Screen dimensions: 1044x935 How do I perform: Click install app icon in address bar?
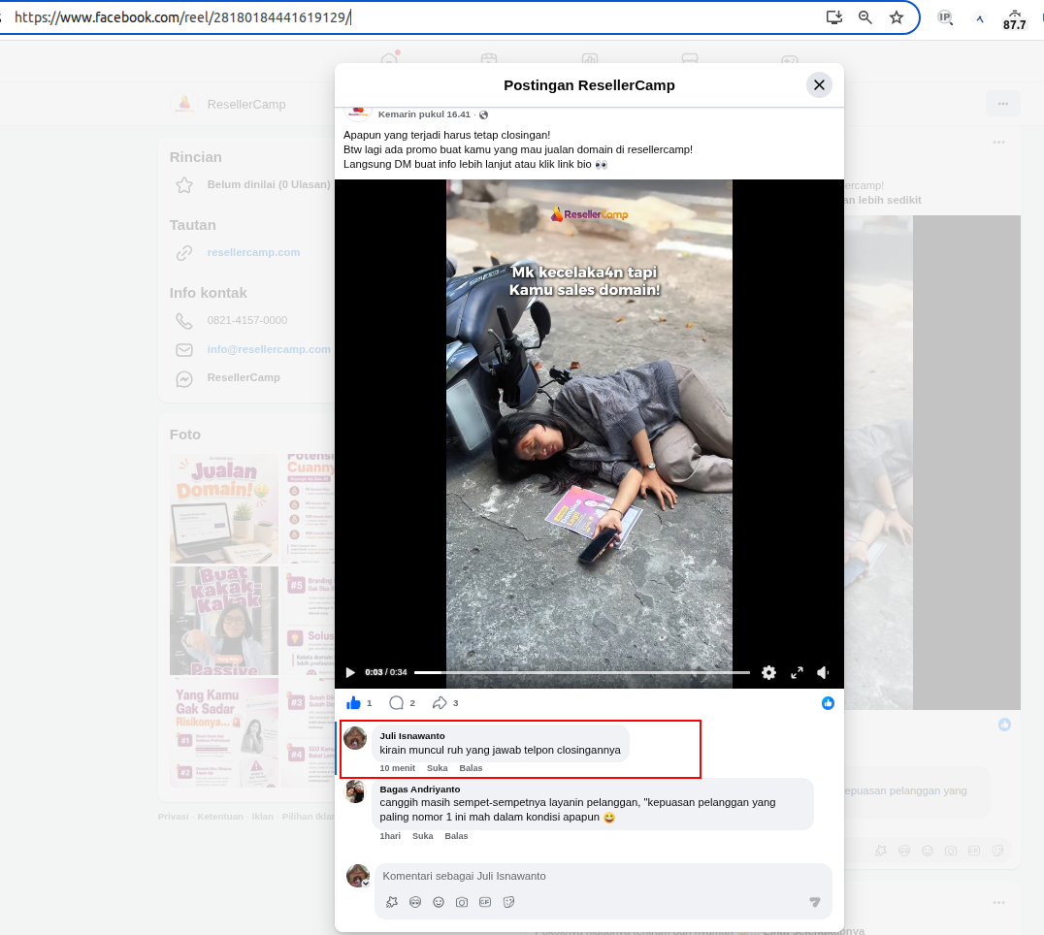(x=833, y=17)
